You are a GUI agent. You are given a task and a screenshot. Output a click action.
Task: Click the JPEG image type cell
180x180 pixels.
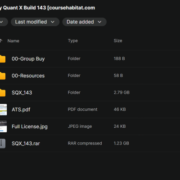coord(80,126)
